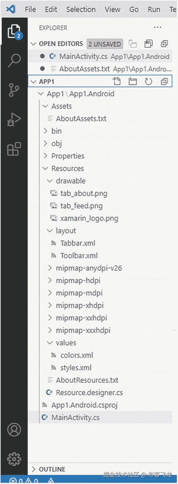Refresh the Explorer with the refresh icon
Screen dimensions: 178x484
click(x=149, y=81)
